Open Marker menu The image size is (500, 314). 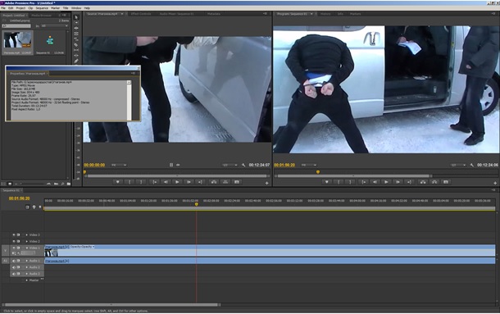(56, 8)
